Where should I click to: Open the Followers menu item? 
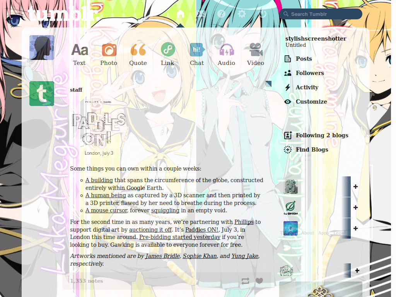(310, 73)
